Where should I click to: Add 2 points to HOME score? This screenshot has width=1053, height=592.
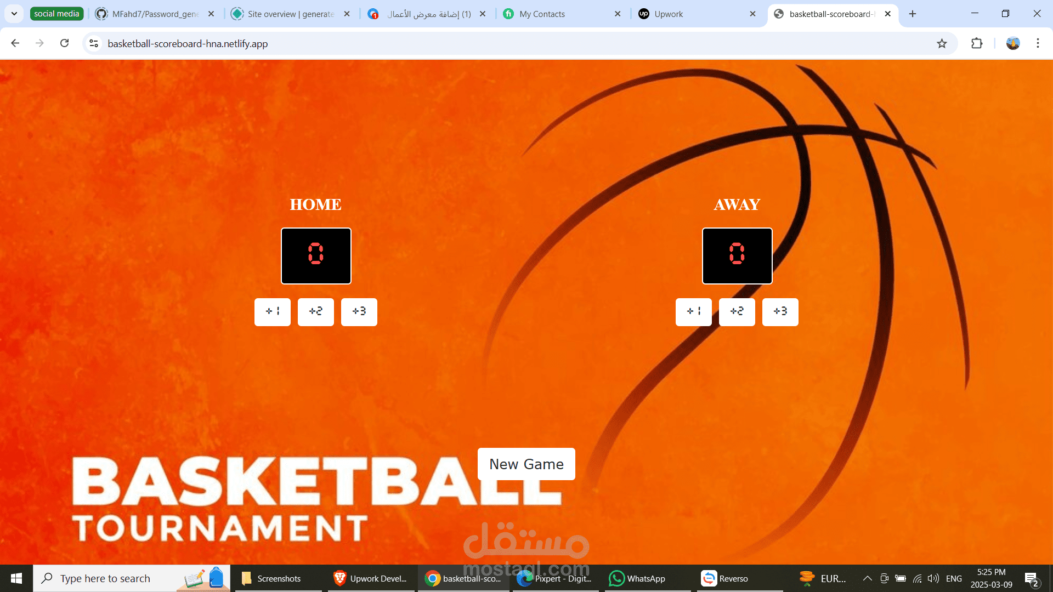tap(315, 312)
